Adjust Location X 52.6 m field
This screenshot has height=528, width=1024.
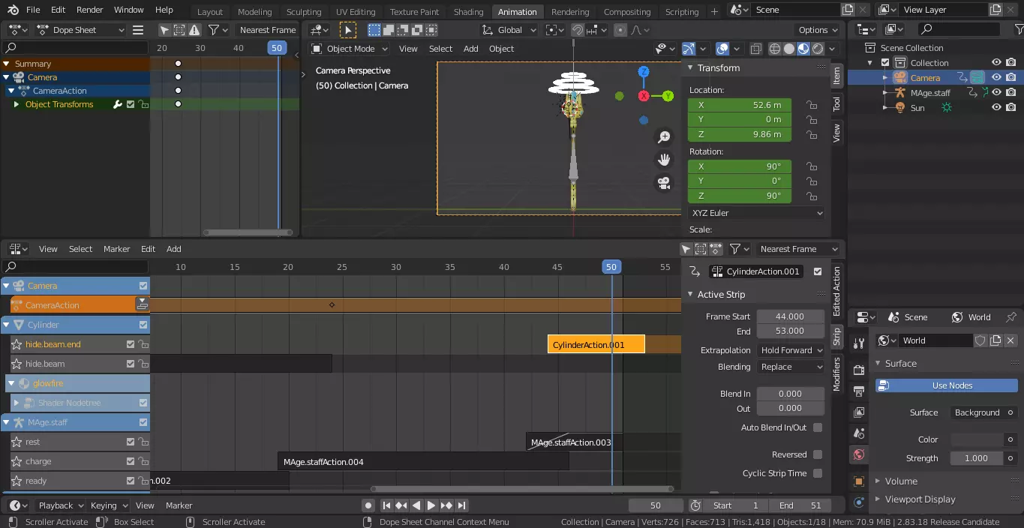click(739, 105)
